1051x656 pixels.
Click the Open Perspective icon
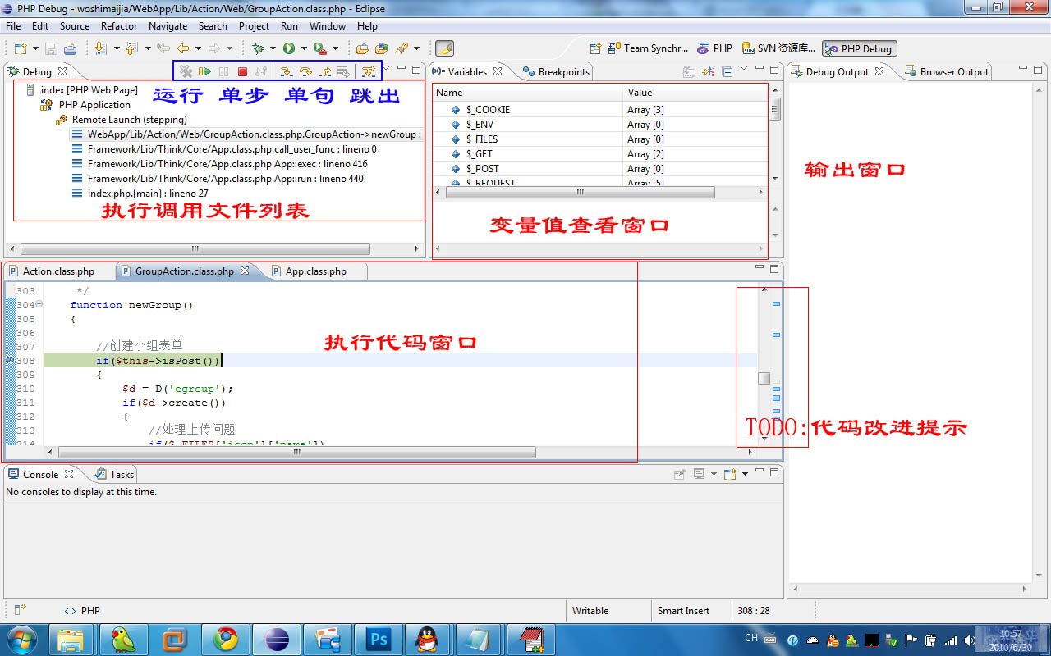pyautogui.click(x=596, y=48)
